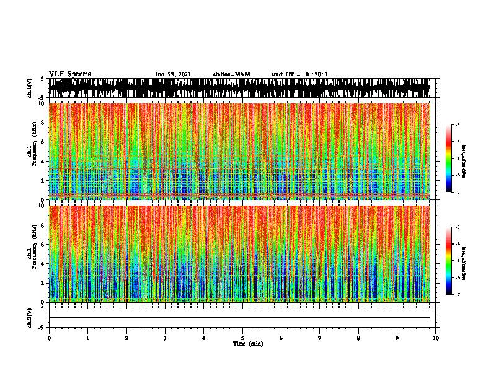Click the "VLF Spectra" plot title
Screen dimensions: 491x379
pyautogui.click(x=70, y=74)
